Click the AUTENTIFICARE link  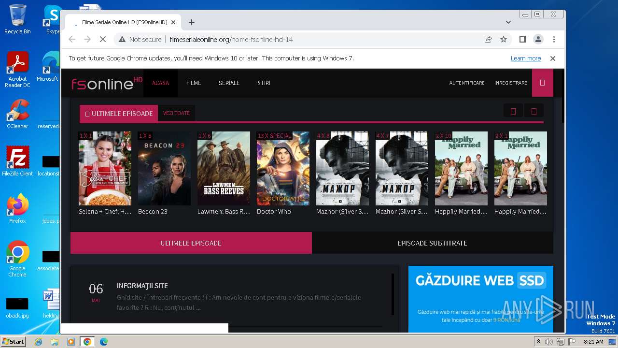pos(467,83)
